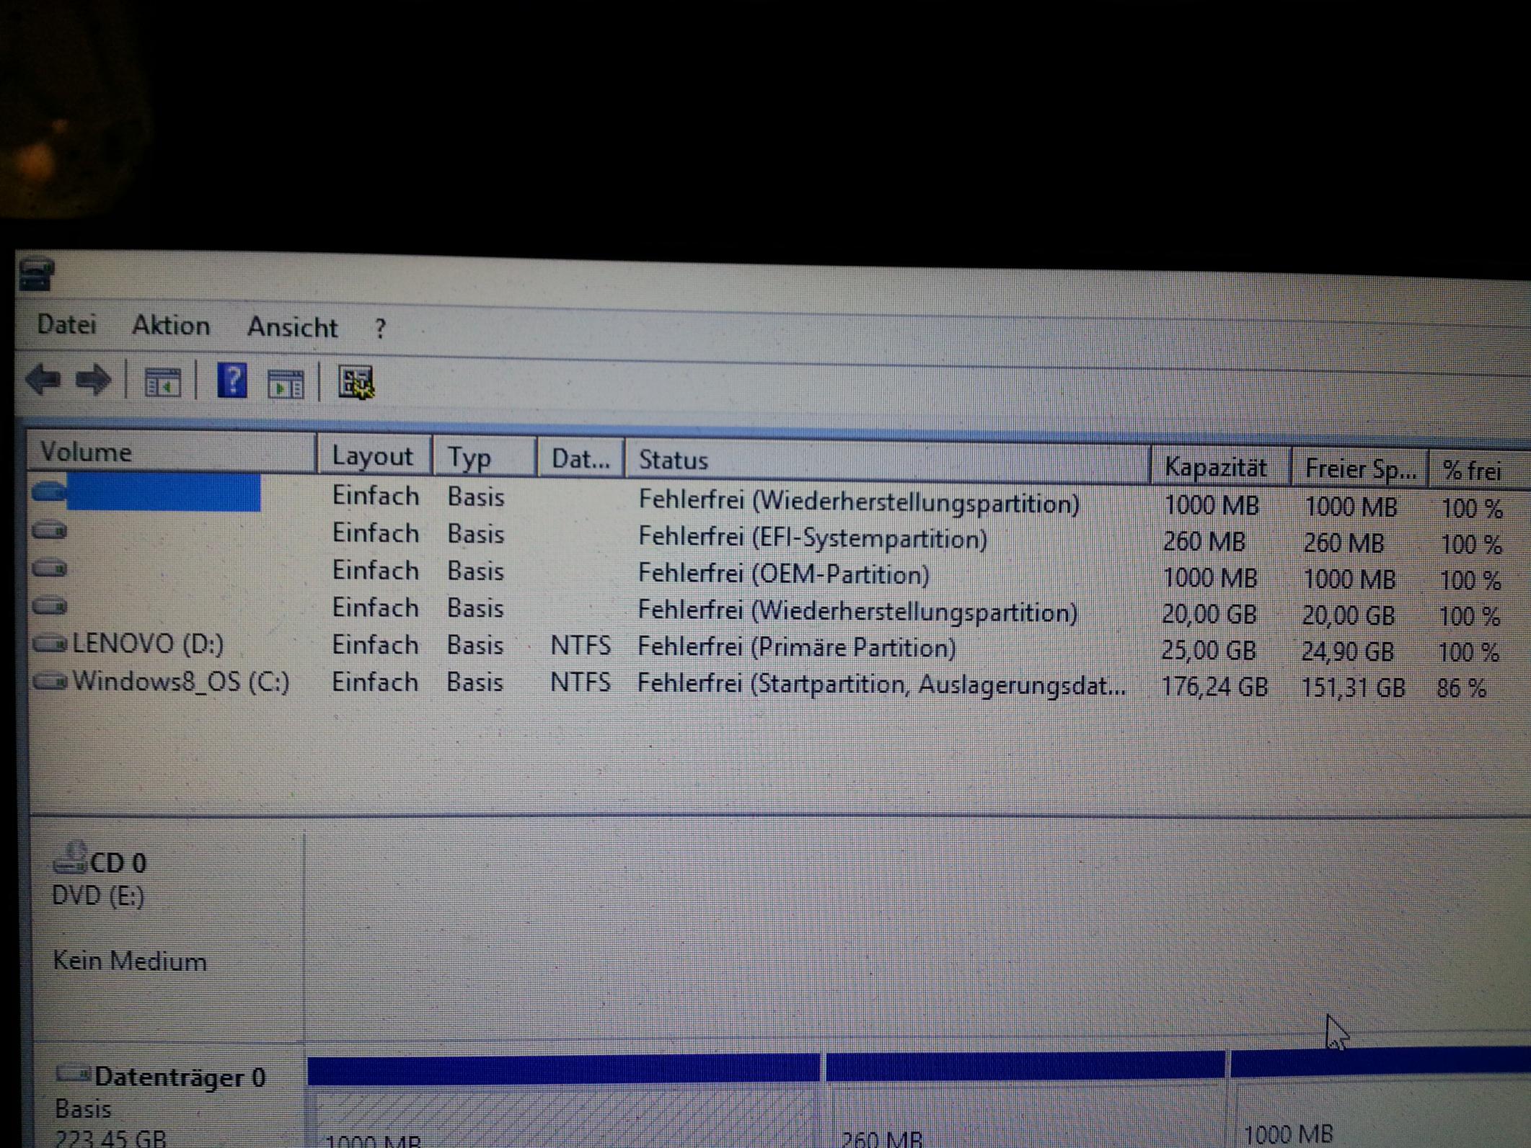The height and width of the screenshot is (1148, 1531).
Task: Open the Aktion menu
Action: pyautogui.click(x=171, y=326)
